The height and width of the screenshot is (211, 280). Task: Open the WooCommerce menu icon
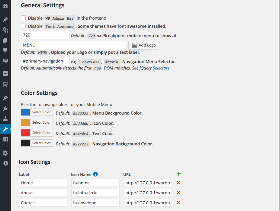pyautogui.click(x=5, y=74)
